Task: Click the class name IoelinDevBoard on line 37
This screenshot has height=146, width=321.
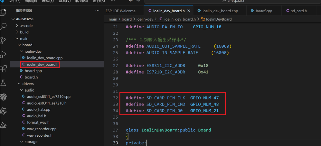Action: pos(159,130)
